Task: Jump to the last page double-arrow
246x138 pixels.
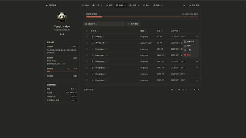Action: tap(199, 89)
